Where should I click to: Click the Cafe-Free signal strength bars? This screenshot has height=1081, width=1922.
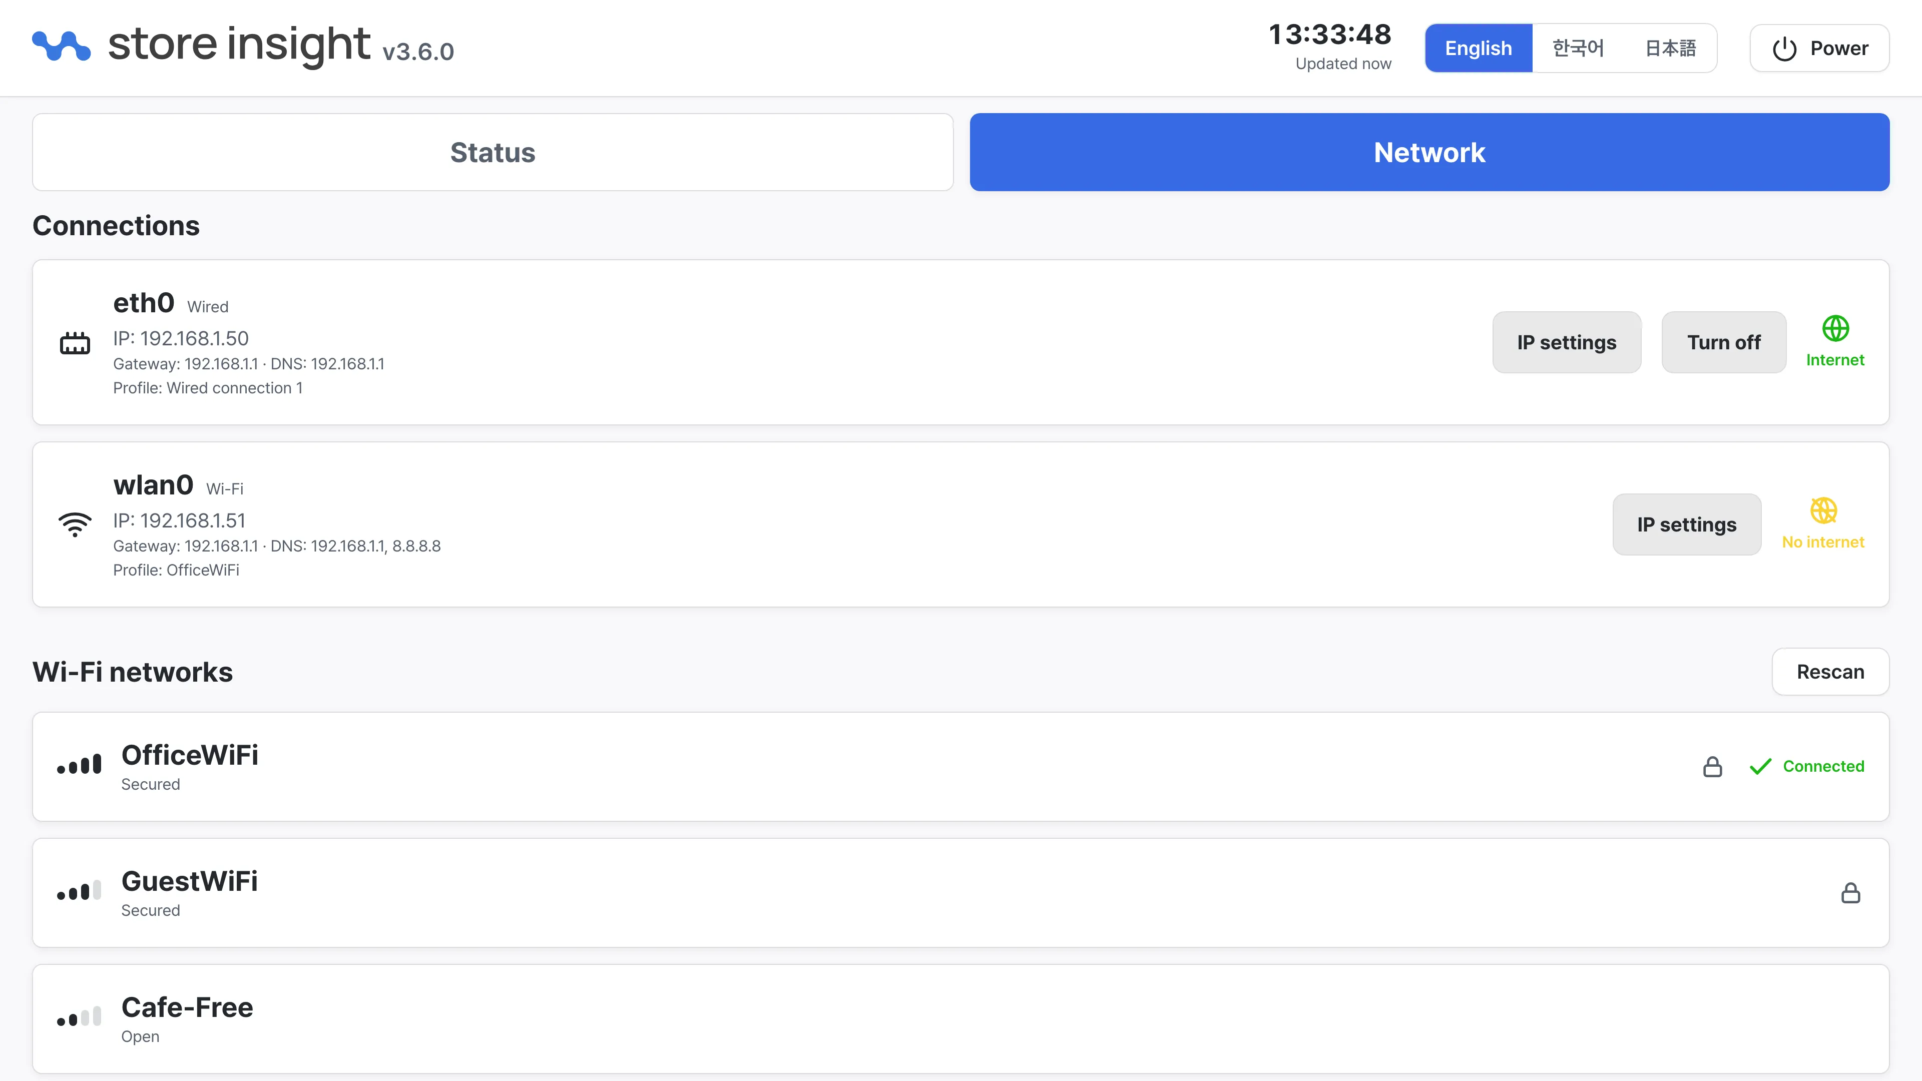point(79,1017)
